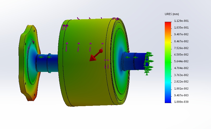
Task: Click the legend value 1.881e-002
Action: pyautogui.click(x=181, y=89)
